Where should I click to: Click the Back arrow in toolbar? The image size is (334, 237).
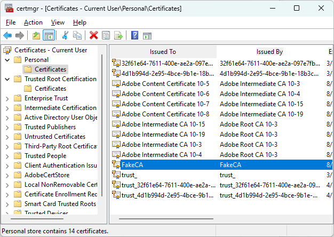click(7, 35)
